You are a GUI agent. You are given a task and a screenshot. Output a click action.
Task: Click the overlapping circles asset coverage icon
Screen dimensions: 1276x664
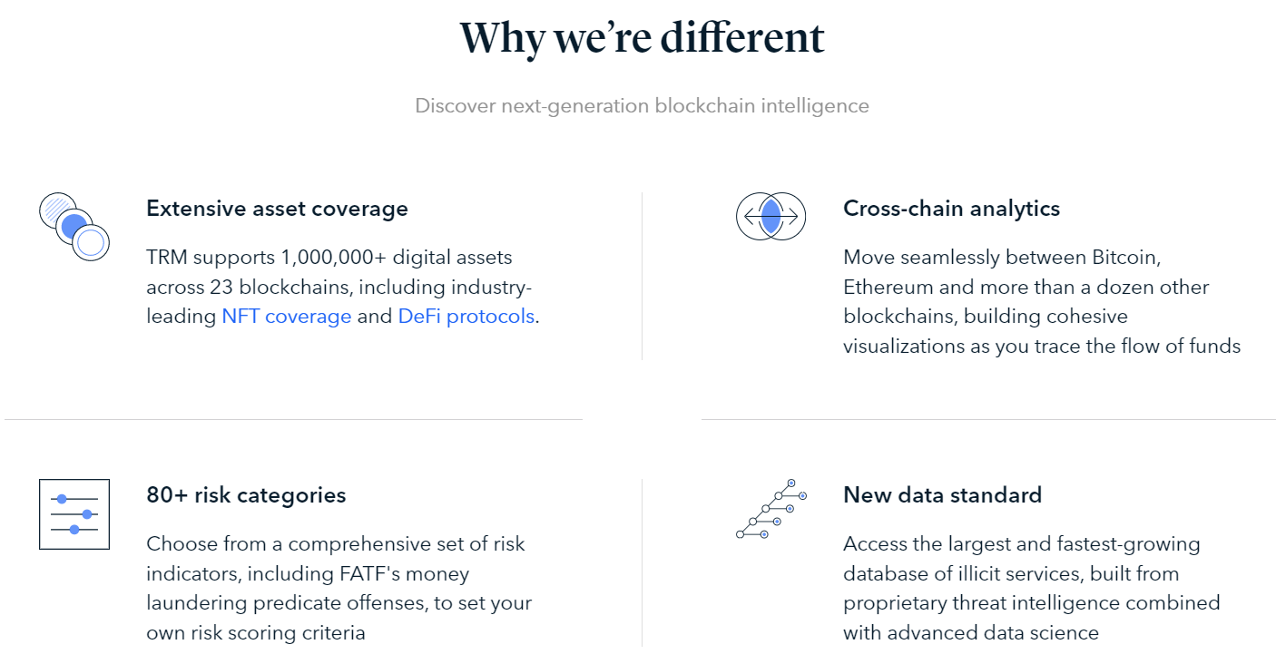point(74,227)
